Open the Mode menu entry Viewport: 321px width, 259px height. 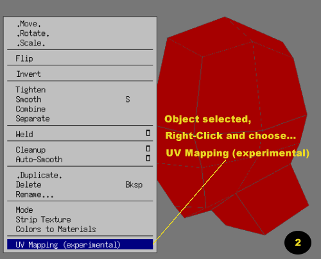point(80,210)
